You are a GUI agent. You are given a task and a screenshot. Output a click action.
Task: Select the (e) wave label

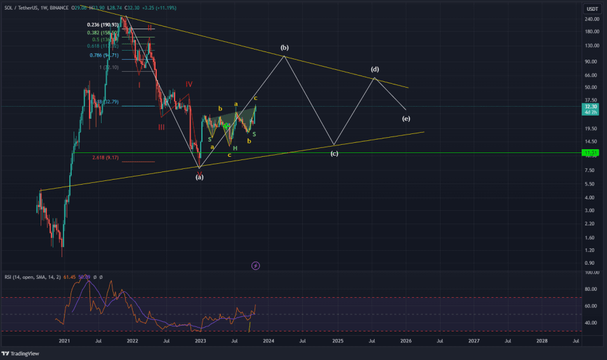406,119
